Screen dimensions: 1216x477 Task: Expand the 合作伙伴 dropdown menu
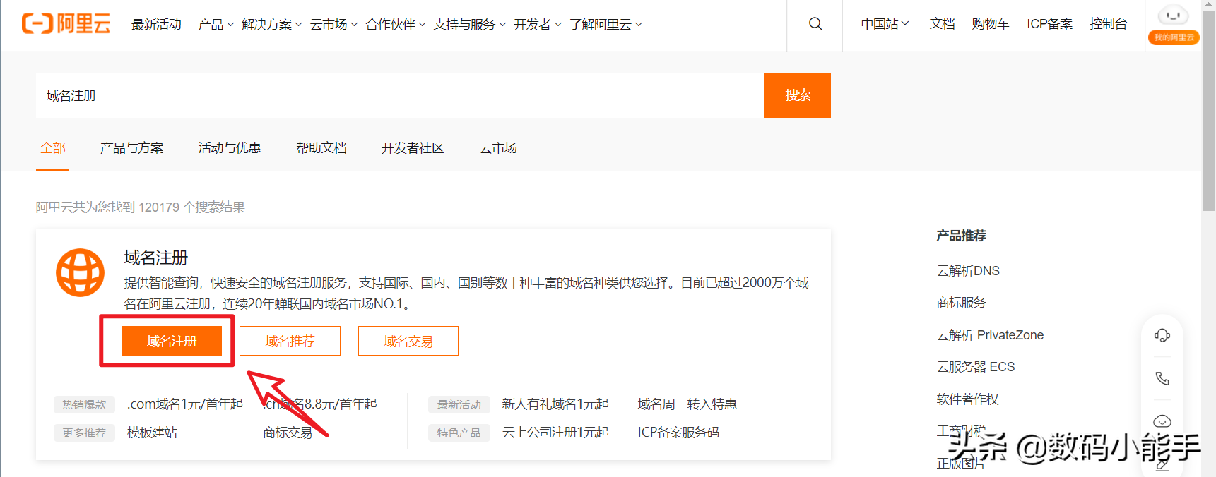[x=395, y=25]
